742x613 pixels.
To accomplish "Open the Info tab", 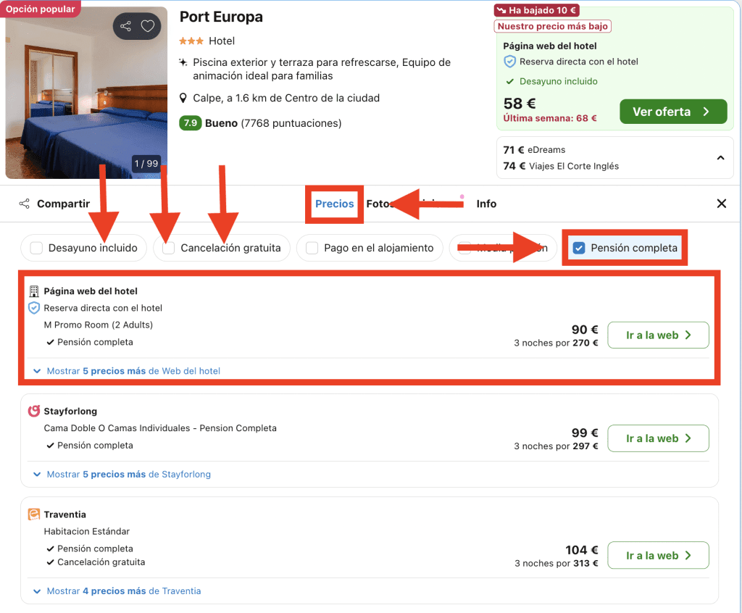I will pos(486,204).
